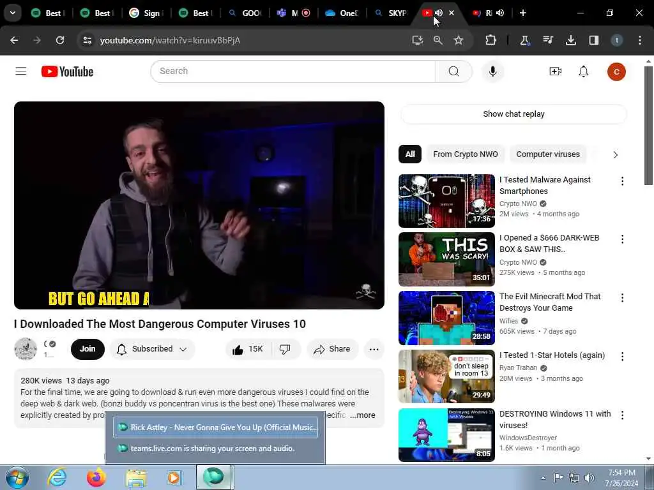
Task: Like the video with the thumbs up
Action: click(x=248, y=349)
